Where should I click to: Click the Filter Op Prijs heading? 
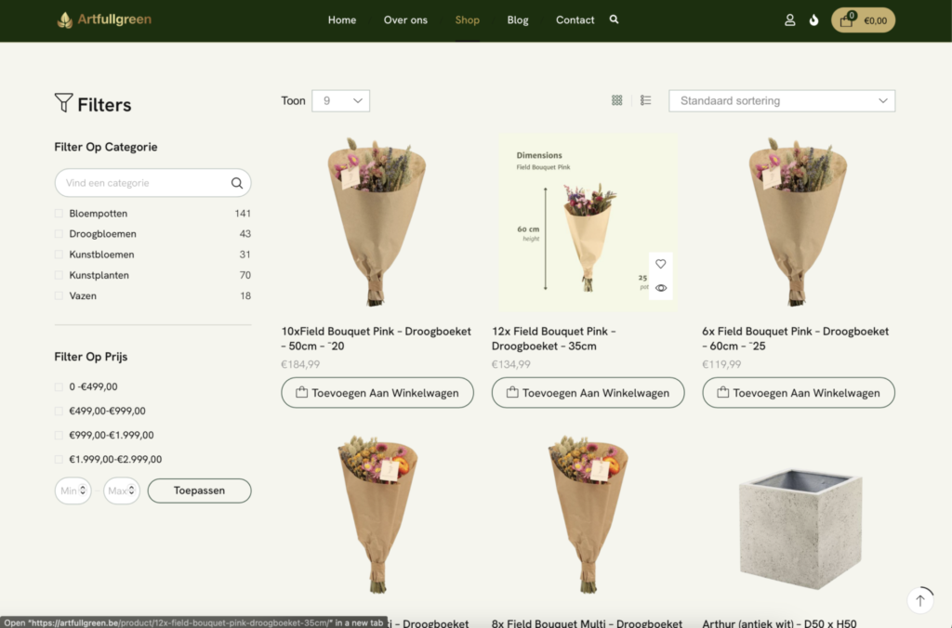[90, 357]
